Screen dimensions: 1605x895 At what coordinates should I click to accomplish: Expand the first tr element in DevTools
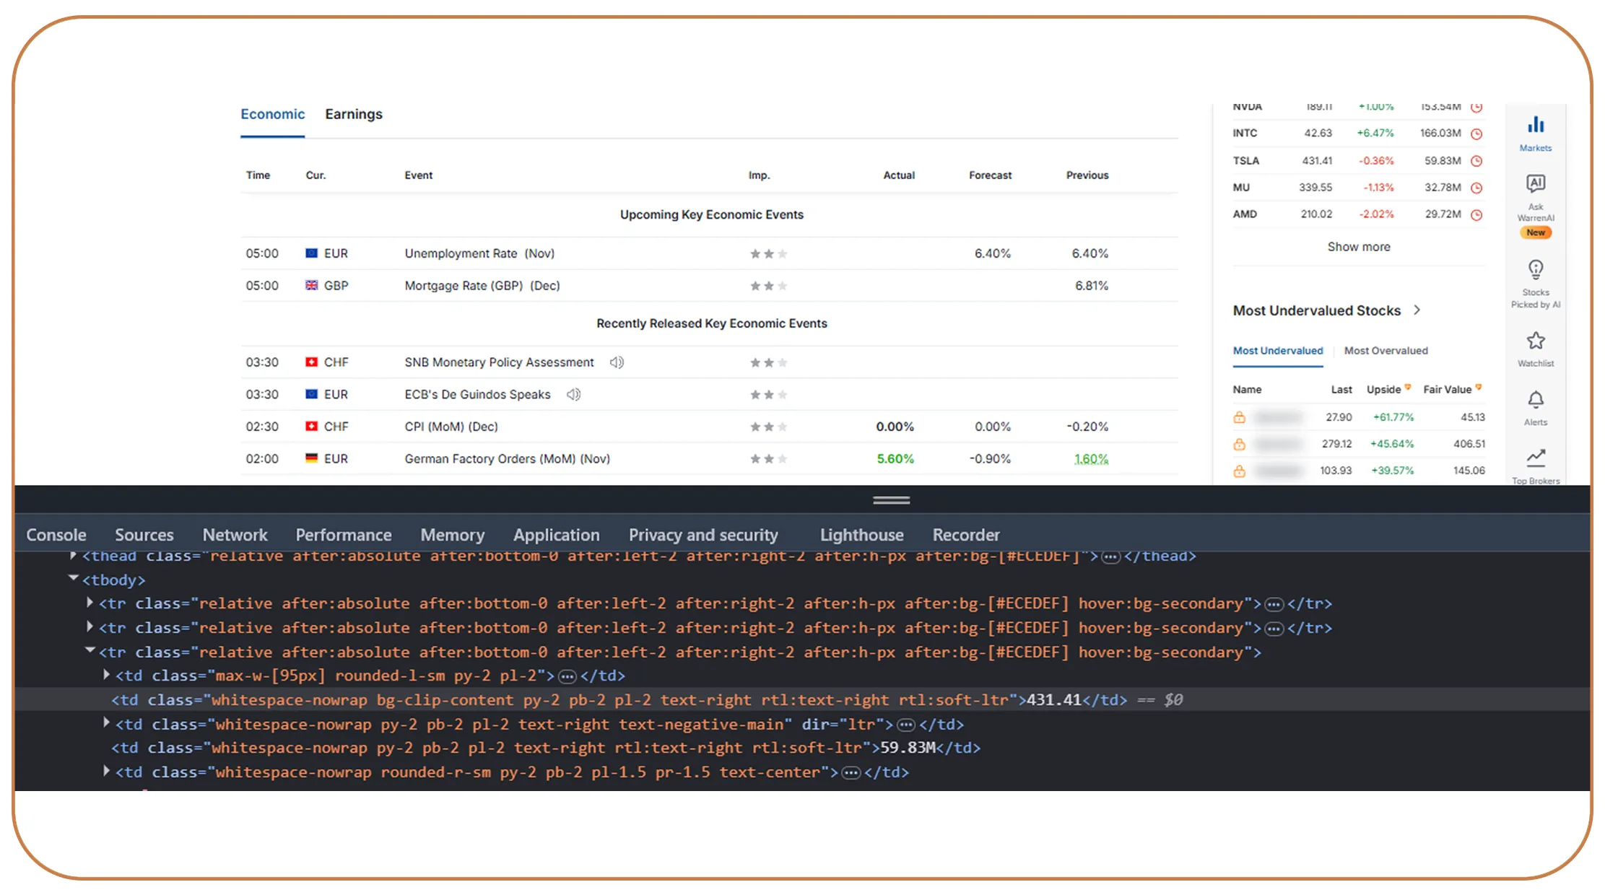tap(89, 603)
